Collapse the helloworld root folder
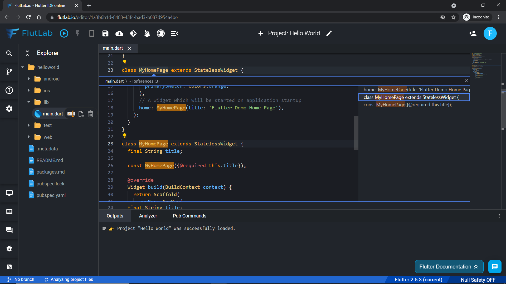Screen dimensions: 506x284 click(x=22, y=67)
